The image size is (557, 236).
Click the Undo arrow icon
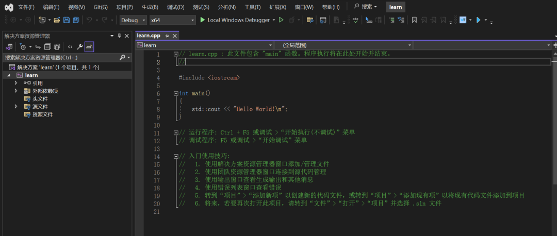click(89, 20)
